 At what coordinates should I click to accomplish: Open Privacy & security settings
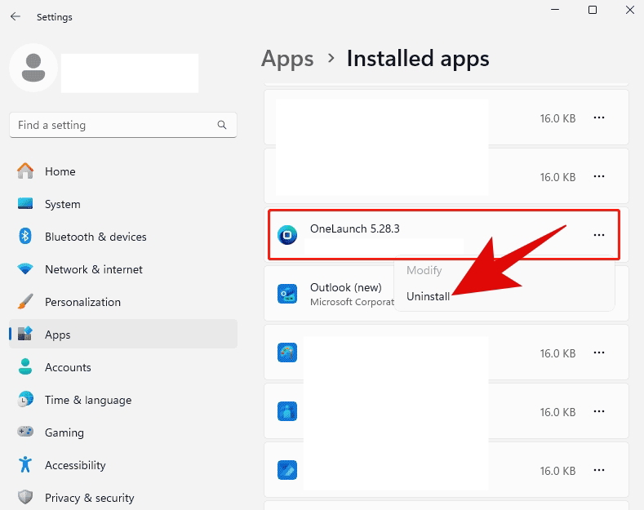point(123,498)
